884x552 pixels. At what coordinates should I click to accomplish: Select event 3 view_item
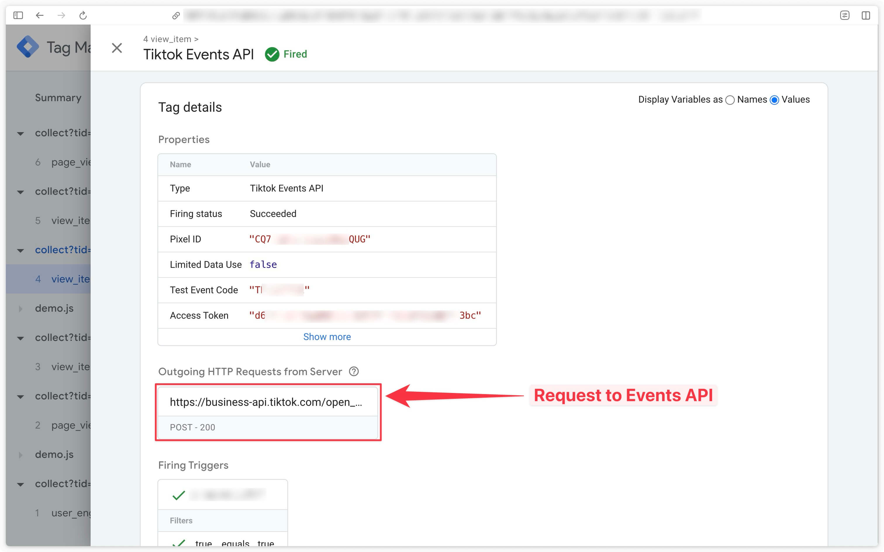click(x=48, y=367)
